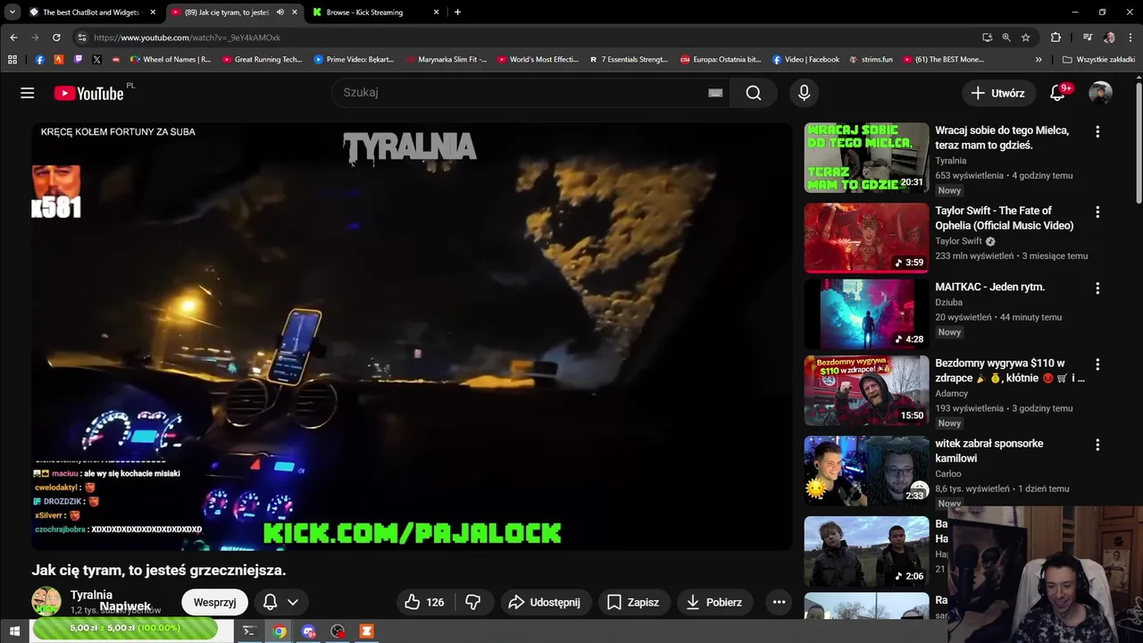Open Wheel of Names bookmark

171,60
